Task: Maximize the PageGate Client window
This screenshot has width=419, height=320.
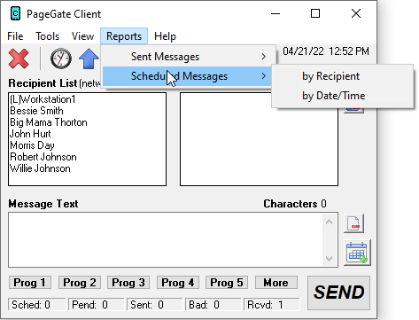Action: click(315, 13)
